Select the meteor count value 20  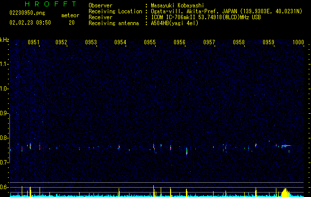pos(72,23)
